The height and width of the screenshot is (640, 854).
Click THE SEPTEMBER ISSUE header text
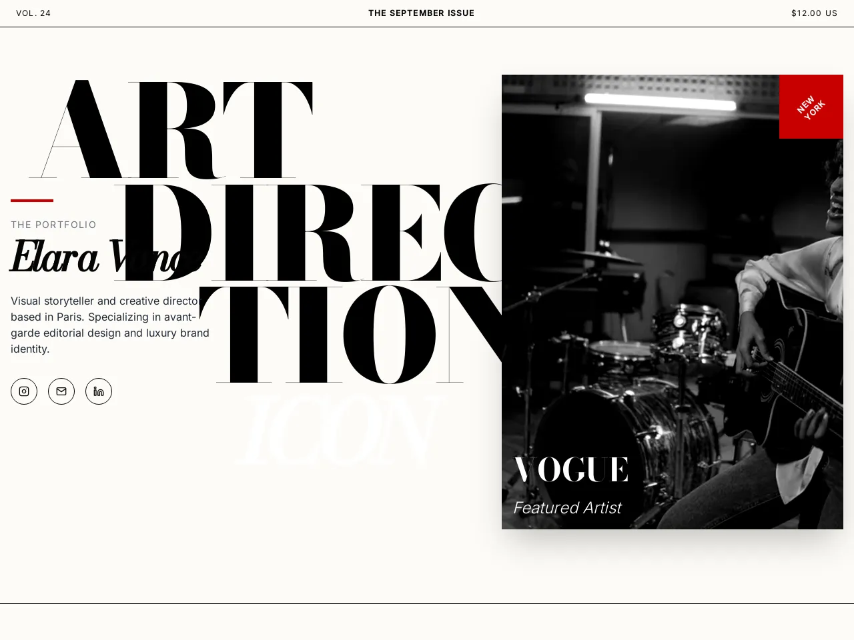(x=422, y=13)
